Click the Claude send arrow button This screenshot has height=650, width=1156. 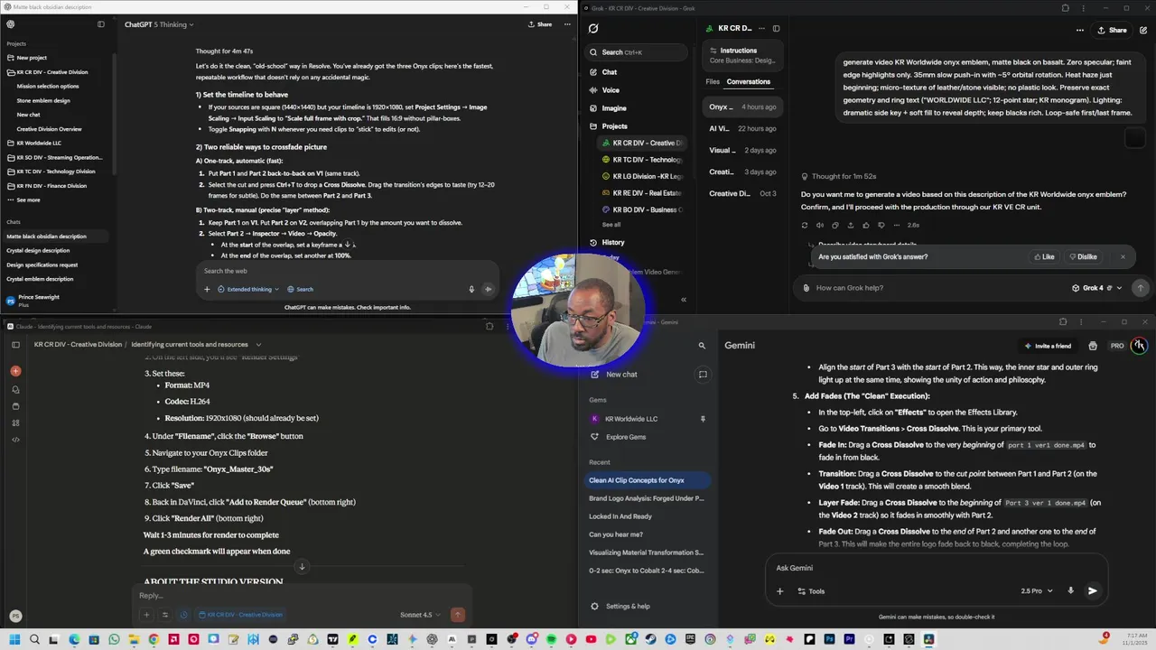pyautogui.click(x=458, y=615)
